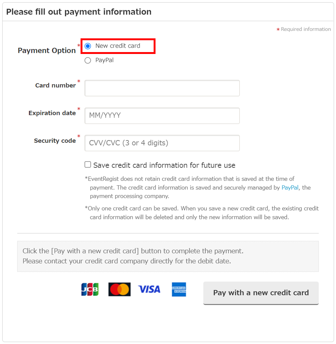This screenshot has height=344, width=336.
Task: Click the MM/YYYY expiration date field
Action: 162,116
